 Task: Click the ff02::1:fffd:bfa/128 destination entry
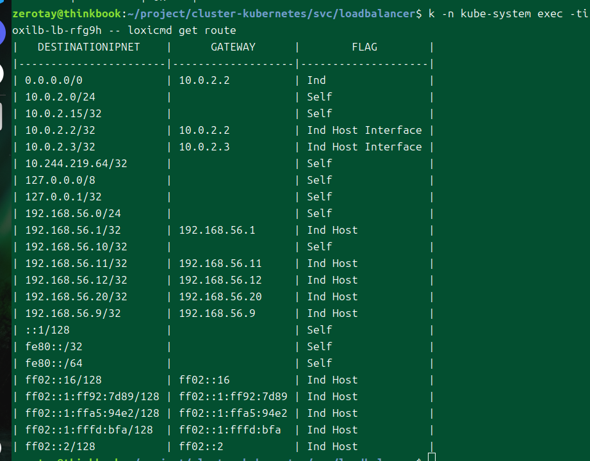89,430
